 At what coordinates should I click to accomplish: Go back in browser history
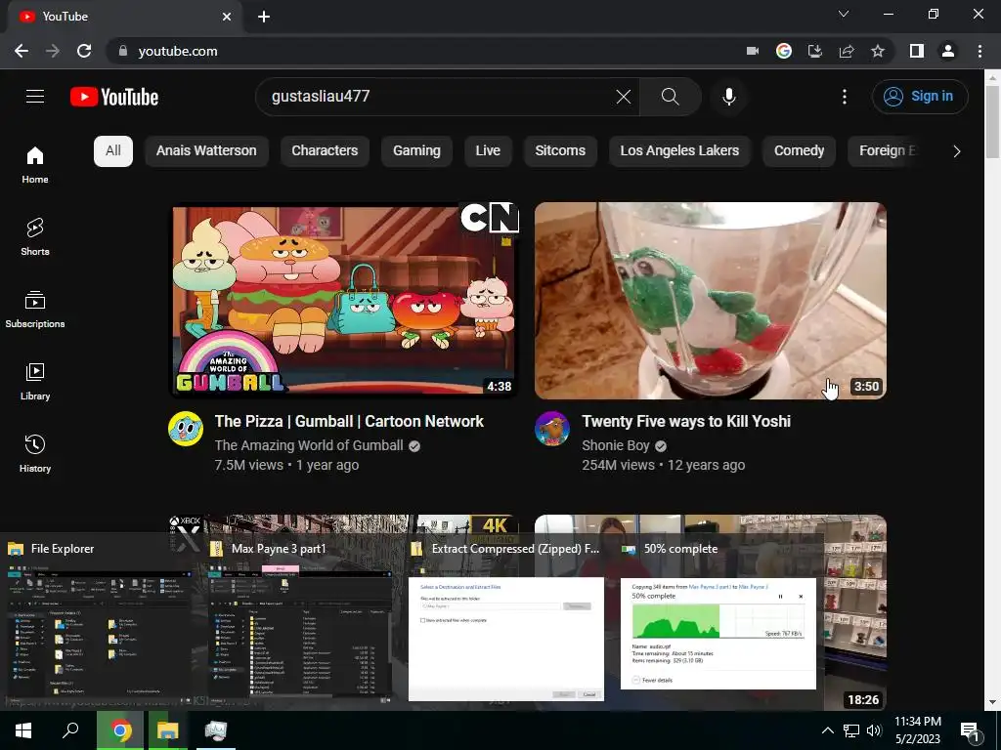22,51
